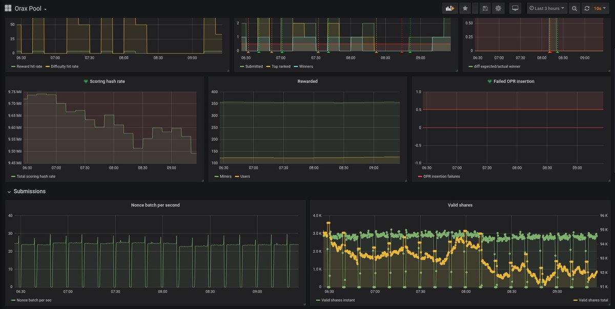Open the 10s refresh interval dropdown
The height and width of the screenshot is (309, 615).
pyautogui.click(x=601, y=8)
